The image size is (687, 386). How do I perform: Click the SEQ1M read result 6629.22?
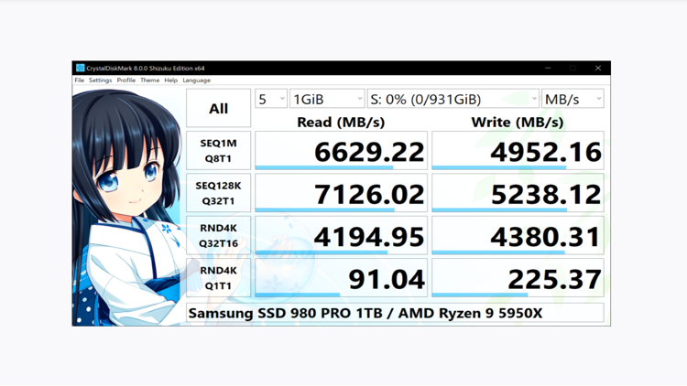click(x=341, y=151)
